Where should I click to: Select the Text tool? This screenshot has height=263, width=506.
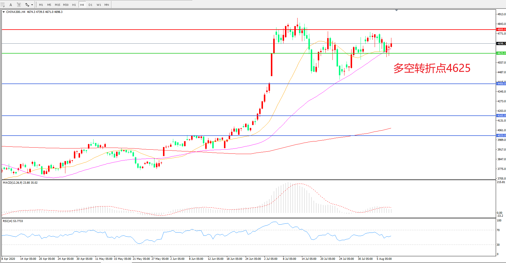pyautogui.click(x=11, y=5)
